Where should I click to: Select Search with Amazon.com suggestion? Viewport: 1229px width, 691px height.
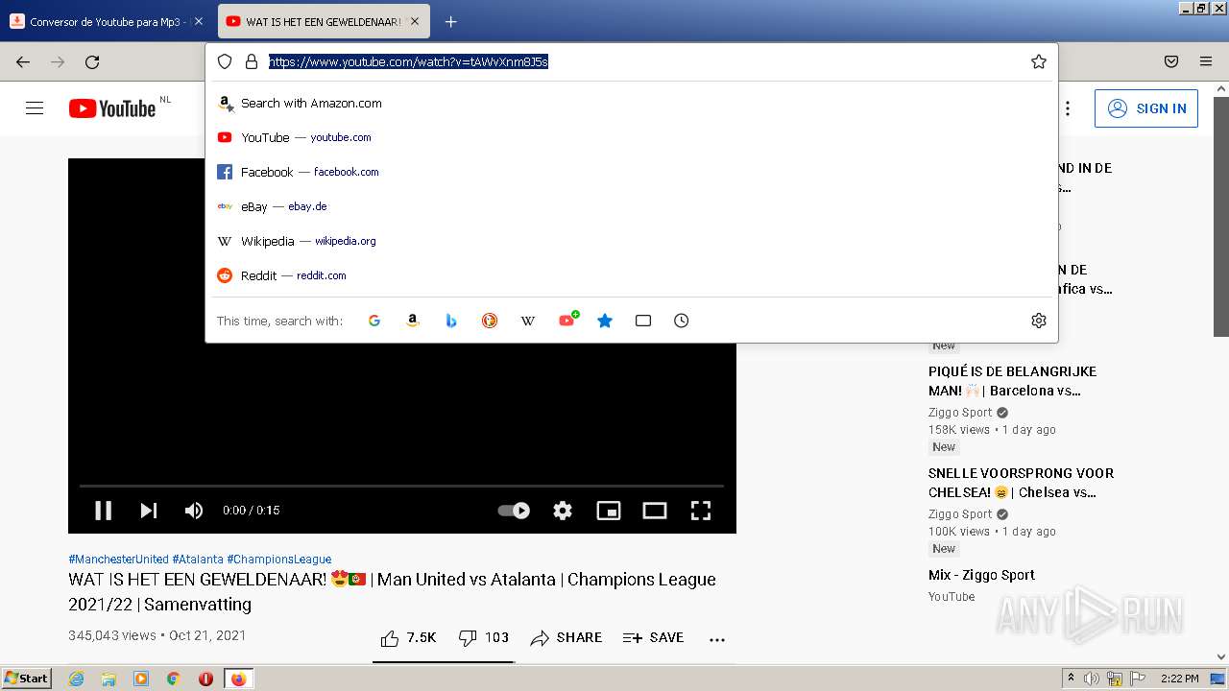[632, 103]
